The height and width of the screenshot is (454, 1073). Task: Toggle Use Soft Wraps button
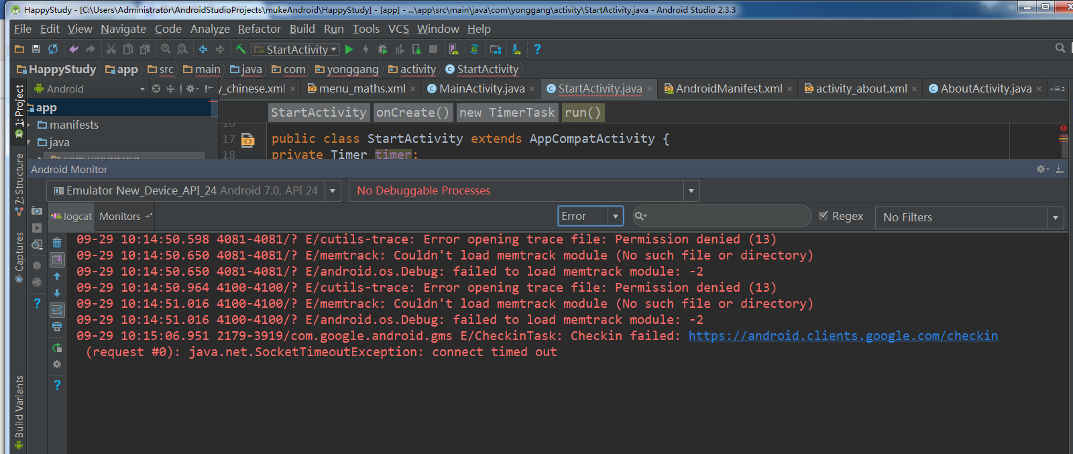pyautogui.click(x=57, y=310)
